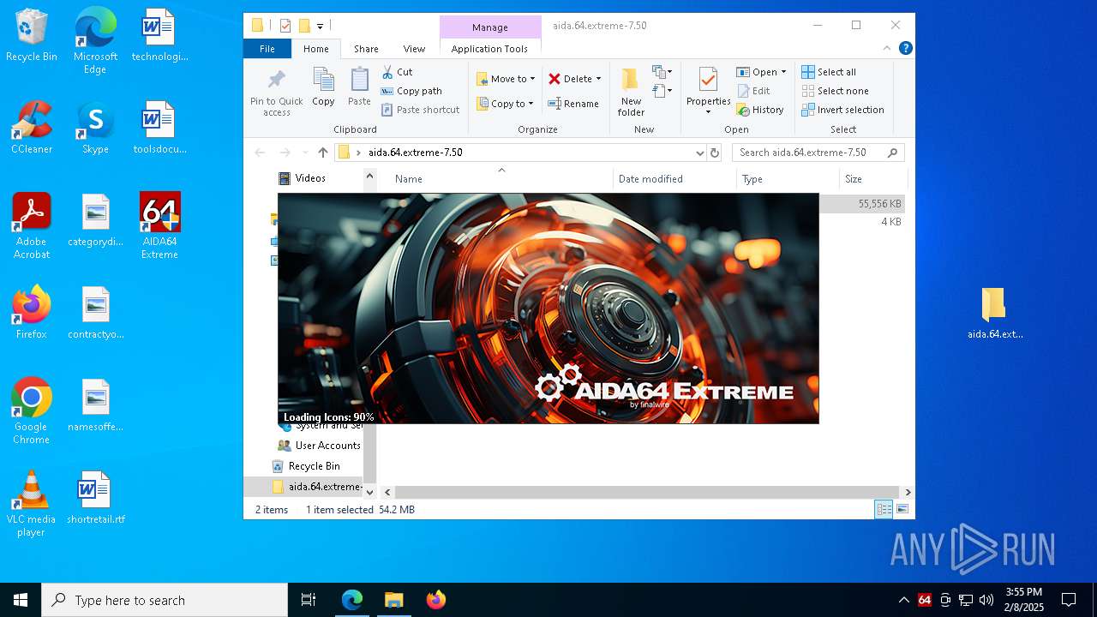Open Explorer Help question mark icon
This screenshot has height=617, width=1097.
pyautogui.click(x=905, y=48)
